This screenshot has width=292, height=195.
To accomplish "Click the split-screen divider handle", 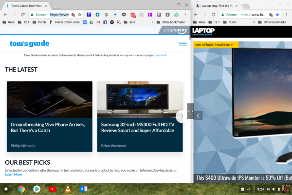I will tap(190, 111).
